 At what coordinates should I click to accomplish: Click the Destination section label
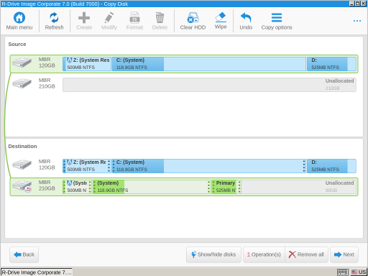(x=22, y=147)
